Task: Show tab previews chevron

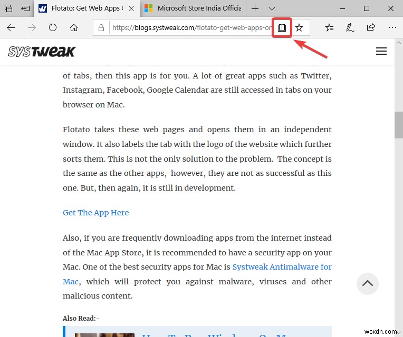Action: tap(272, 9)
